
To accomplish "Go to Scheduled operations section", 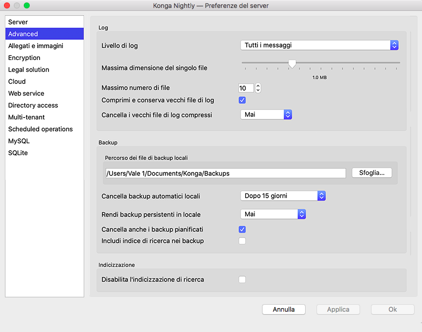I will click(x=41, y=129).
